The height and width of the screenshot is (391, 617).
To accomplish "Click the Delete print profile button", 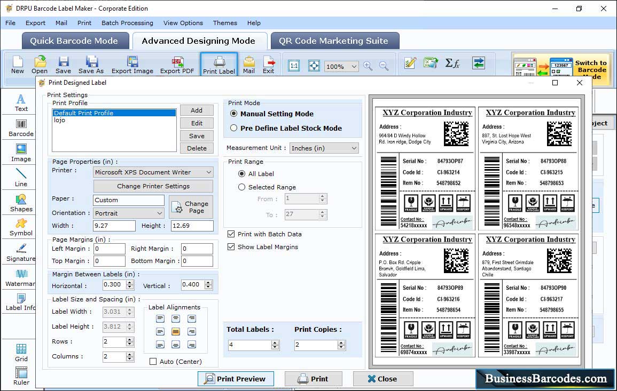I will point(197,148).
